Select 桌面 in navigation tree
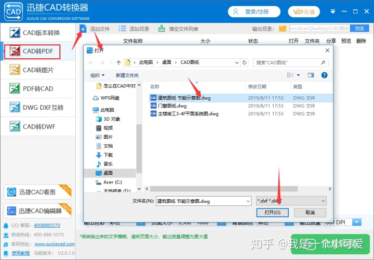Image resolution: width=374 pixels, height=260 pixels. tap(110, 173)
